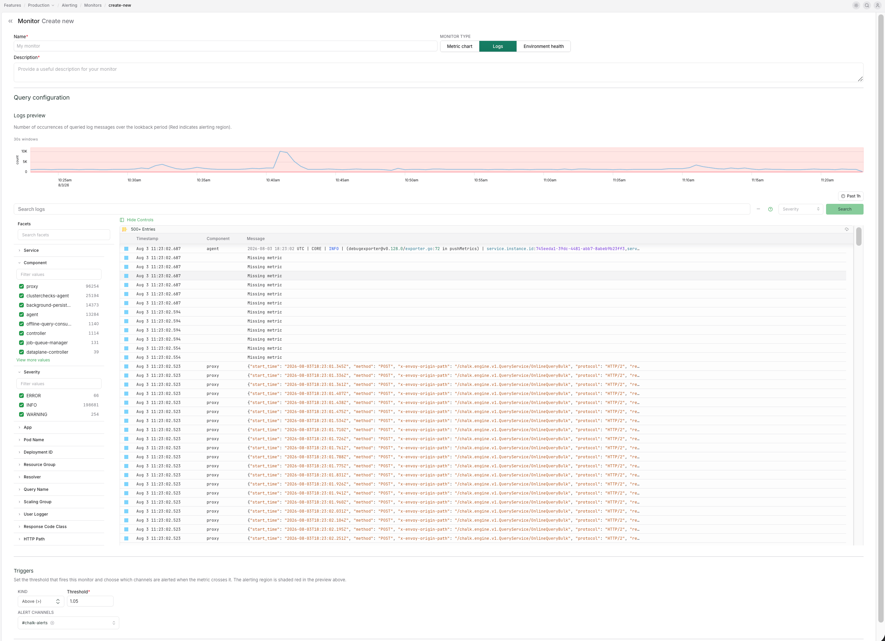Uncheck the ERROR severity checkbox
The width and height of the screenshot is (885, 641).
pyautogui.click(x=21, y=396)
